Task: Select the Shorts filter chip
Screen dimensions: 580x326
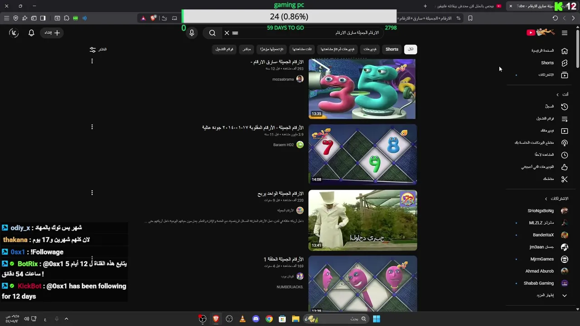Action: pos(392,49)
